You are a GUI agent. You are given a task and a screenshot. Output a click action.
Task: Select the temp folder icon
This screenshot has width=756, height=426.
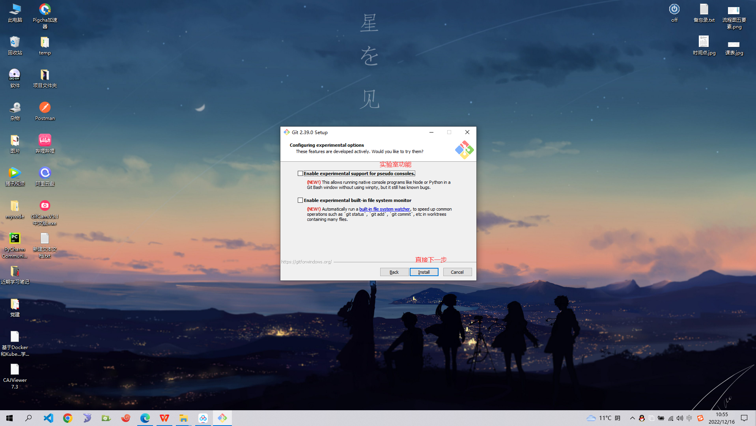[x=45, y=46]
